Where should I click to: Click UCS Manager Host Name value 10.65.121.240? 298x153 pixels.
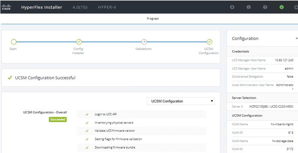click(284, 60)
